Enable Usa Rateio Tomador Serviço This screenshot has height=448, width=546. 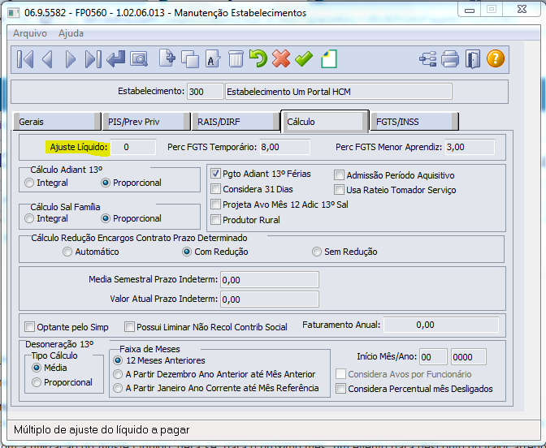point(339,190)
